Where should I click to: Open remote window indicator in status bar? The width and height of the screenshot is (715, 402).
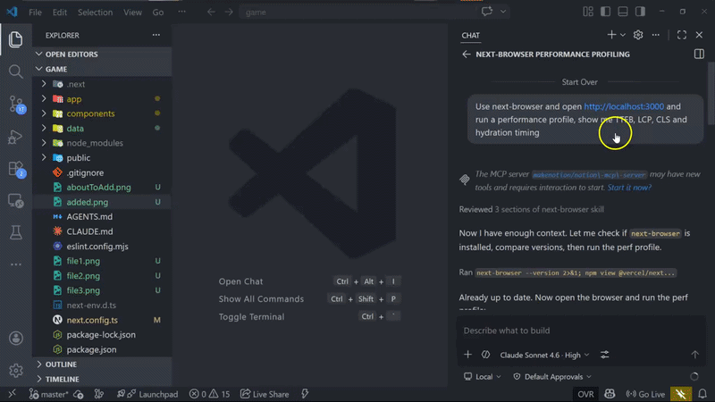coord(12,394)
